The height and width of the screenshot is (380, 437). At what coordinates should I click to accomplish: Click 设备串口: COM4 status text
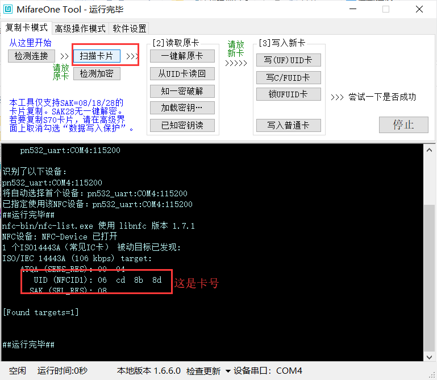click(x=268, y=371)
